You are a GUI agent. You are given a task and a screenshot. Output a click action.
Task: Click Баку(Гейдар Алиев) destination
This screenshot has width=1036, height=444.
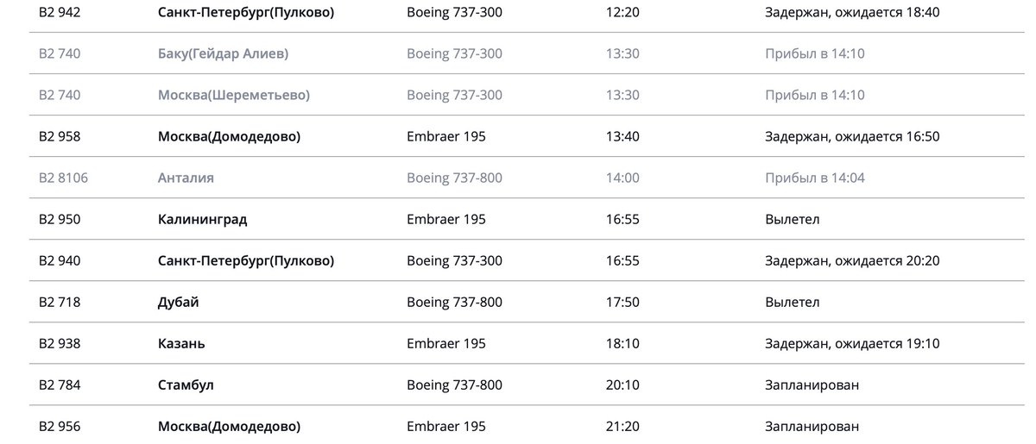[223, 53]
